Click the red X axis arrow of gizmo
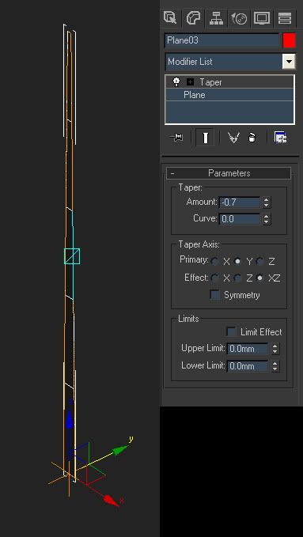Viewport: 303px width, 537px height. tap(111, 500)
